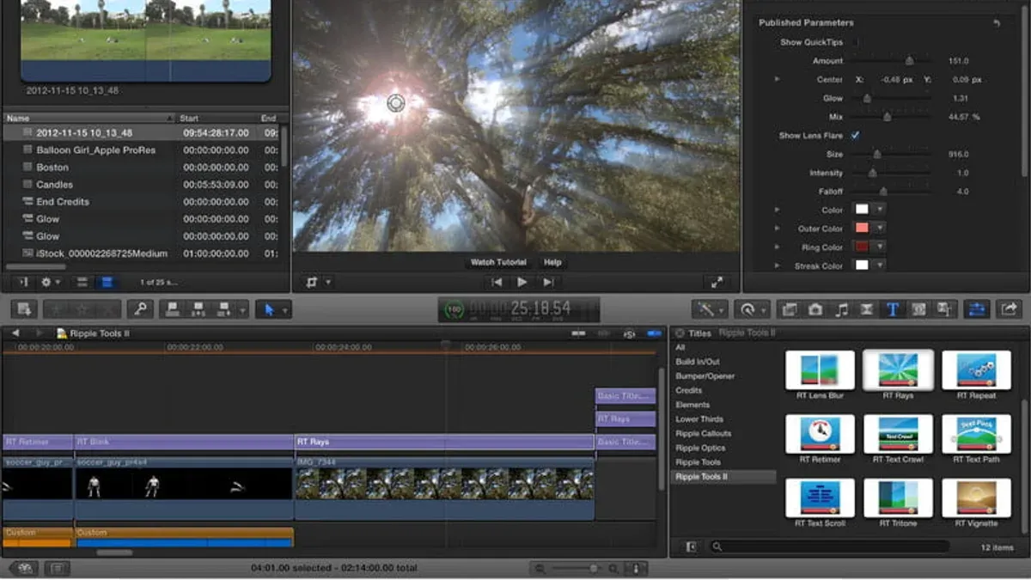
Task: Open the Outer Color swatch dropdown arrow
Action: pos(880,228)
